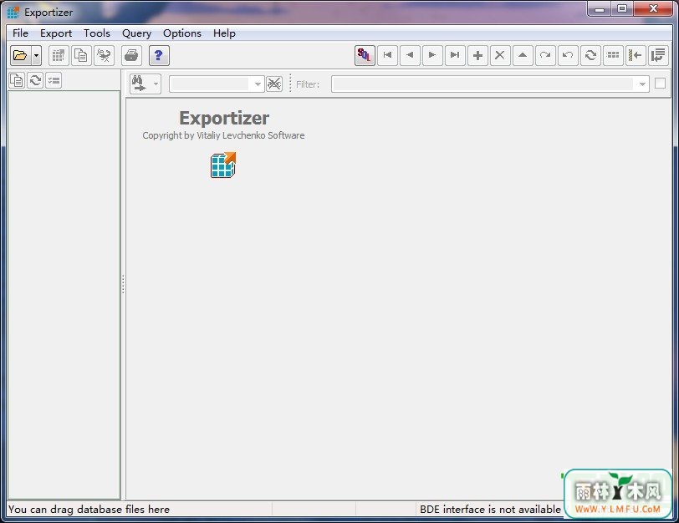
Task: Click the empty left tables list panel
Action: (x=64, y=295)
